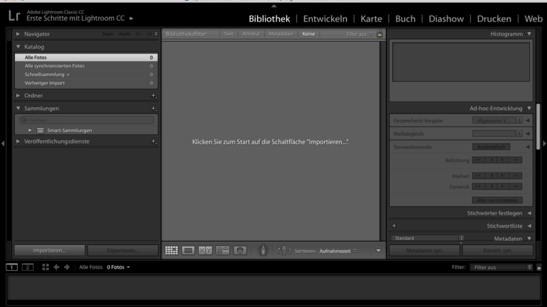Select Metadaten library filter
The width and height of the screenshot is (547, 307).
(281, 33)
